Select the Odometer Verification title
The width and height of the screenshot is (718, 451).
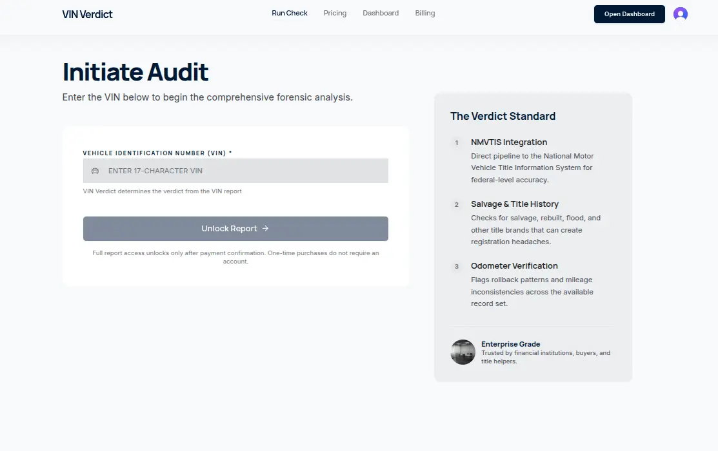(514, 265)
